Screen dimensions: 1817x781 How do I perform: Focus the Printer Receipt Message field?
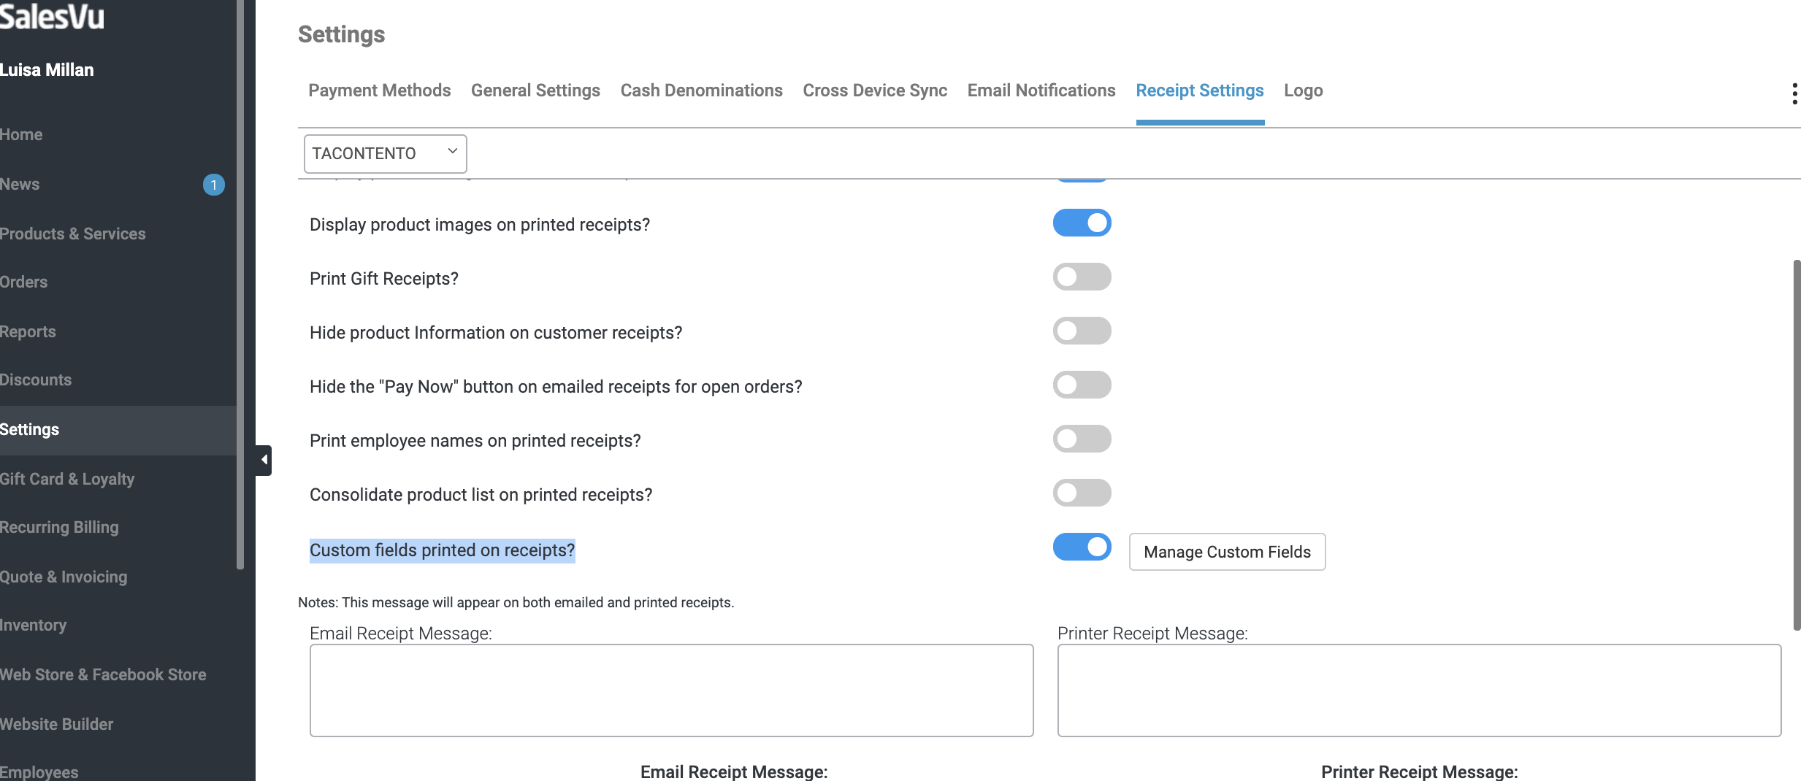[1419, 690]
